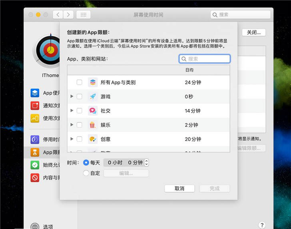The width and height of the screenshot is (291, 229).
Task: Enable the 创意 category checkbox
Action: click(x=80, y=139)
